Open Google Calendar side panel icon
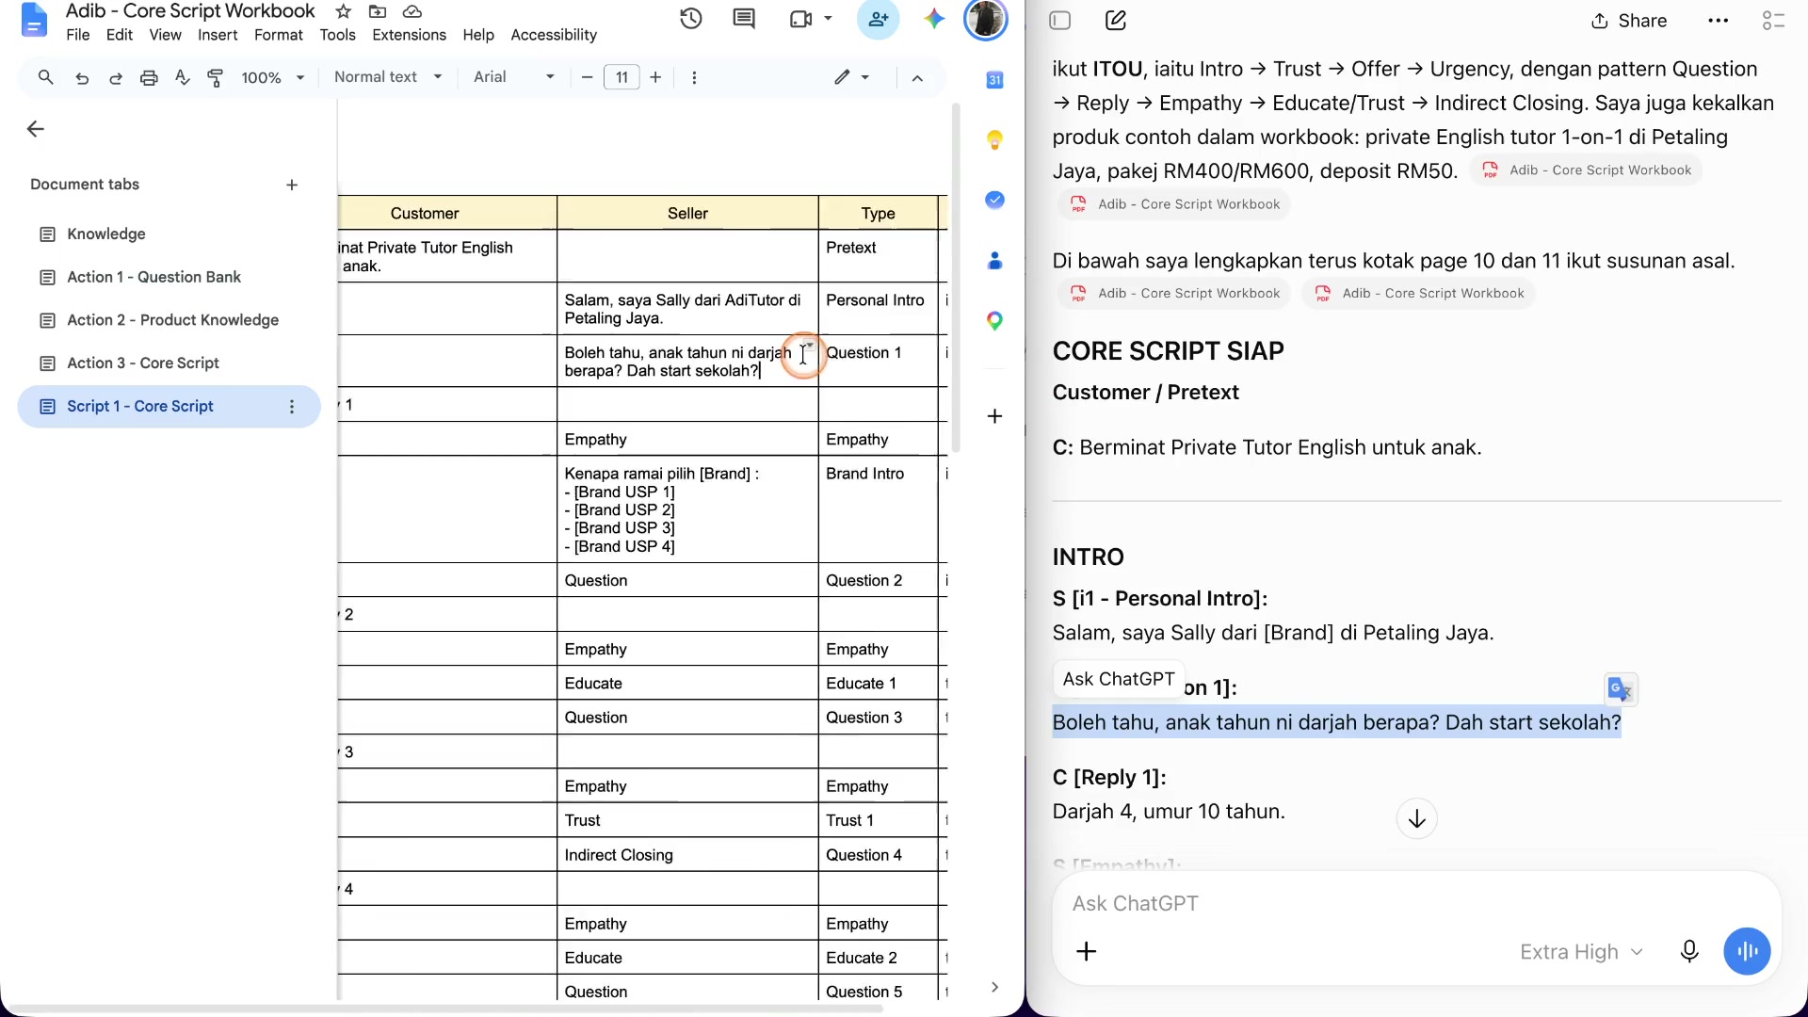The image size is (1808, 1017). coord(994,80)
